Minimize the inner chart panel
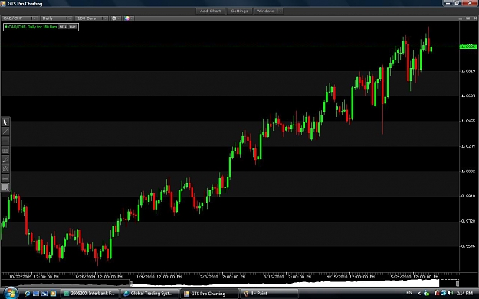Image resolution: width=479 pixels, height=299 pixels. pos(461,18)
